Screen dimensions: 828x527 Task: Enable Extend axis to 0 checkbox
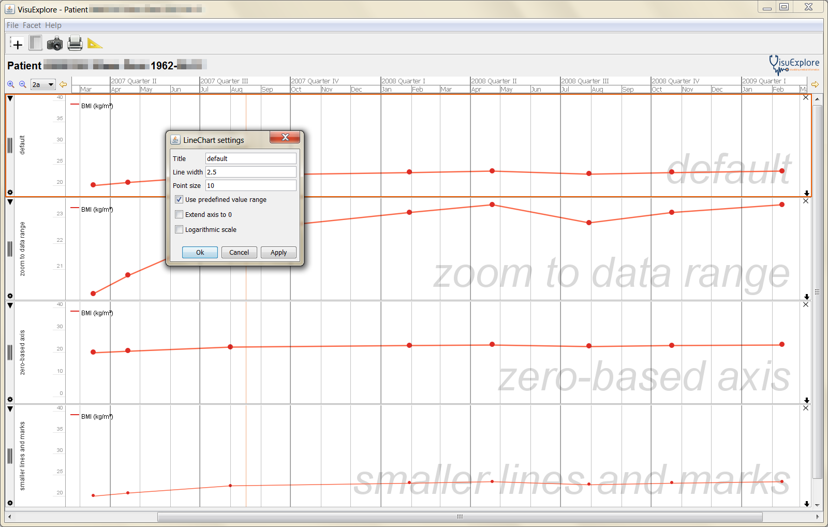(x=179, y=214)
